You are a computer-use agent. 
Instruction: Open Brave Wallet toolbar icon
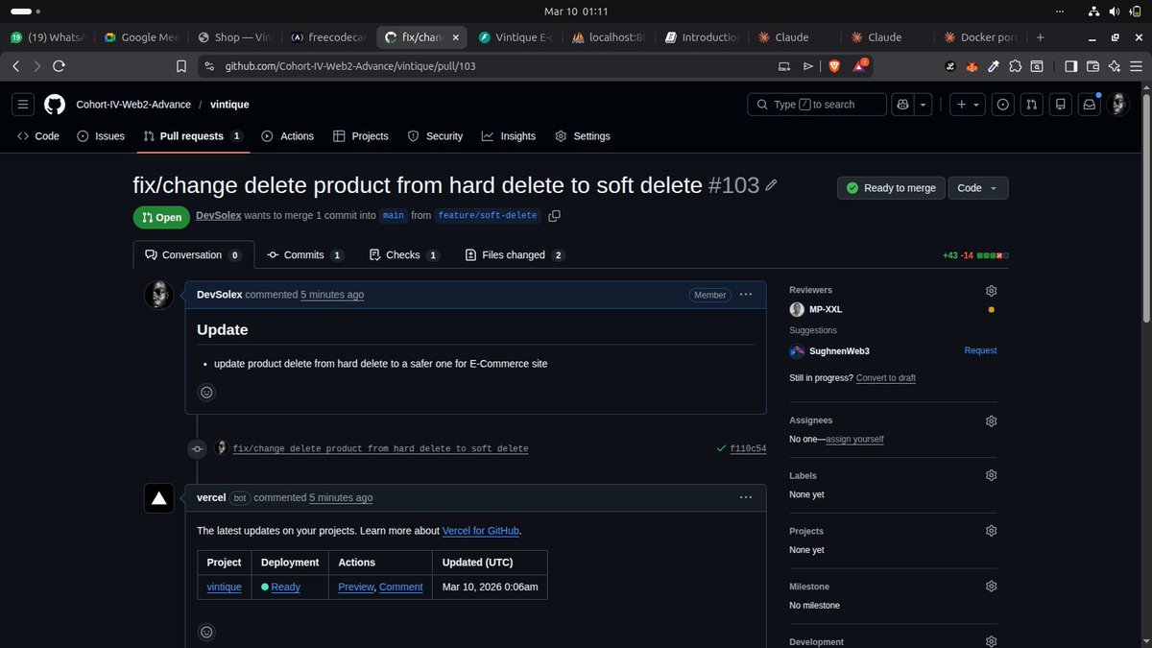[x=1092, y=66]
